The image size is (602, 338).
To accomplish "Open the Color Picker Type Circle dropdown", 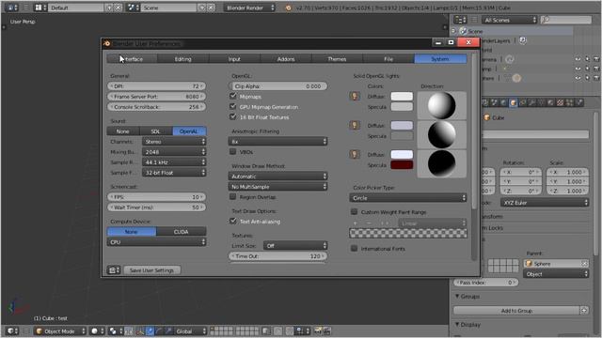I will click(408, 198).
